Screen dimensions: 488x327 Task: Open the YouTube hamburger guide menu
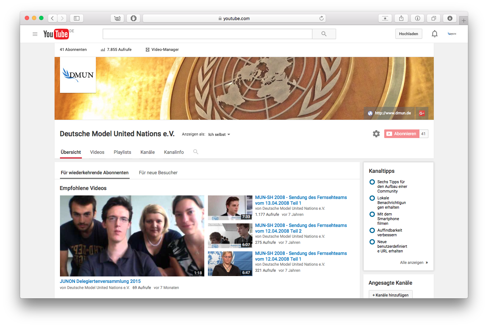(x=35, y=34)
